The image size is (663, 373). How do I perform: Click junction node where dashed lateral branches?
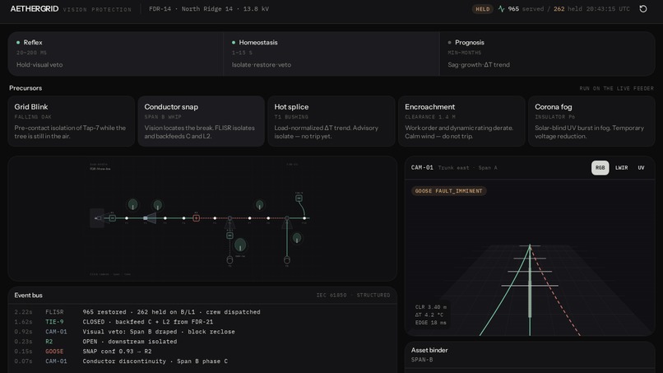(229, 218)
